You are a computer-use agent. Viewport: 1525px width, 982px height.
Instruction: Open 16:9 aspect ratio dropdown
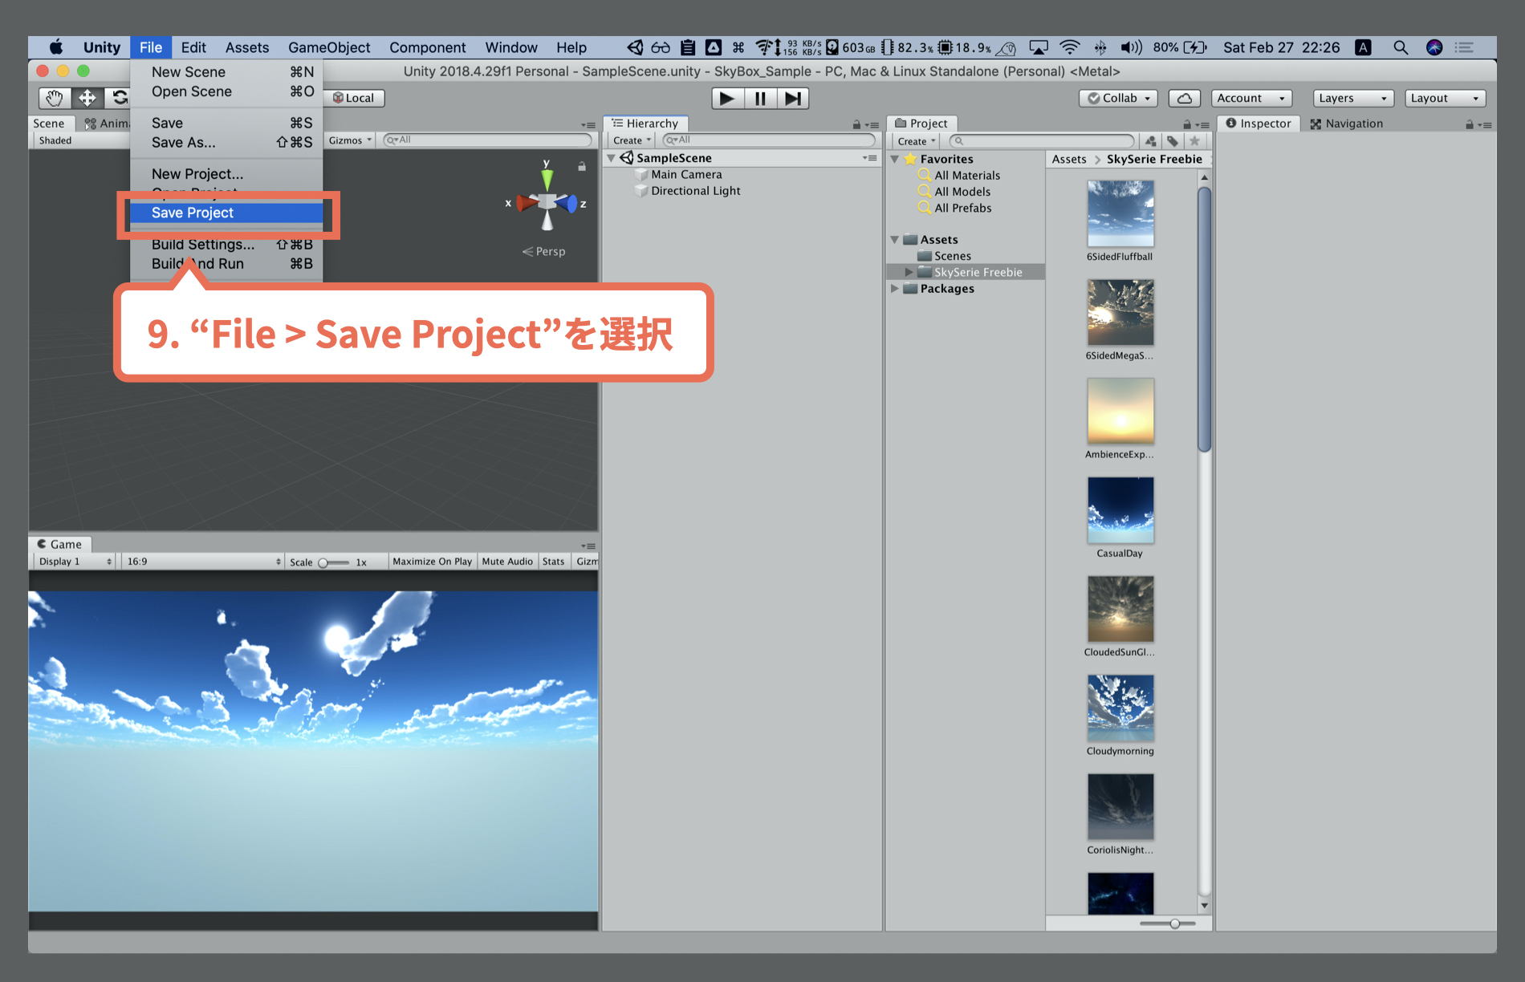tap(203, 562)
